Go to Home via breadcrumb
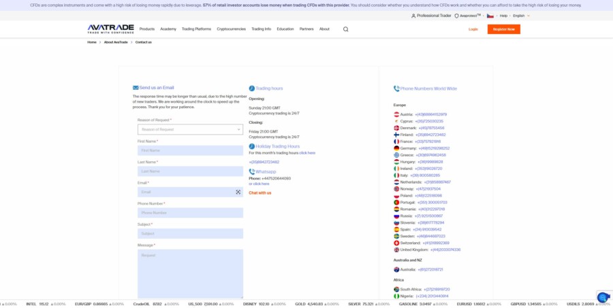Image resolution: width=613 pixels, height=308 pixels. click(x=92, y=42)
